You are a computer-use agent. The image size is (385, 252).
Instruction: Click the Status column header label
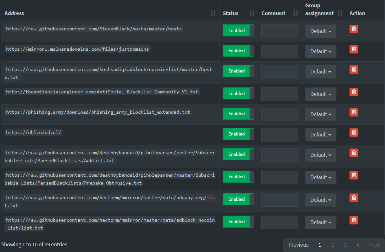click(x=231, y=13)
